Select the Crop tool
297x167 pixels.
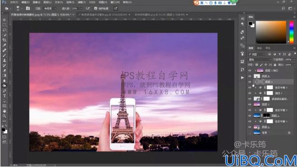coord(5,40)
